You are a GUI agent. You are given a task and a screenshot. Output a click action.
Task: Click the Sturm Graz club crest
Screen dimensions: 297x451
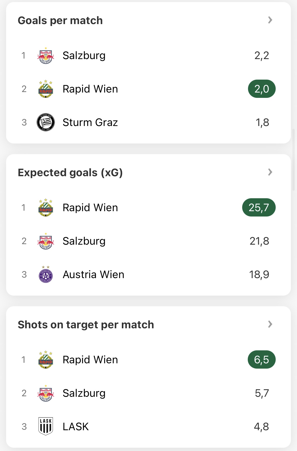(46, 122)
